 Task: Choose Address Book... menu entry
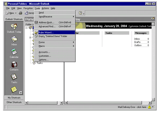click(x=55, y=23)
